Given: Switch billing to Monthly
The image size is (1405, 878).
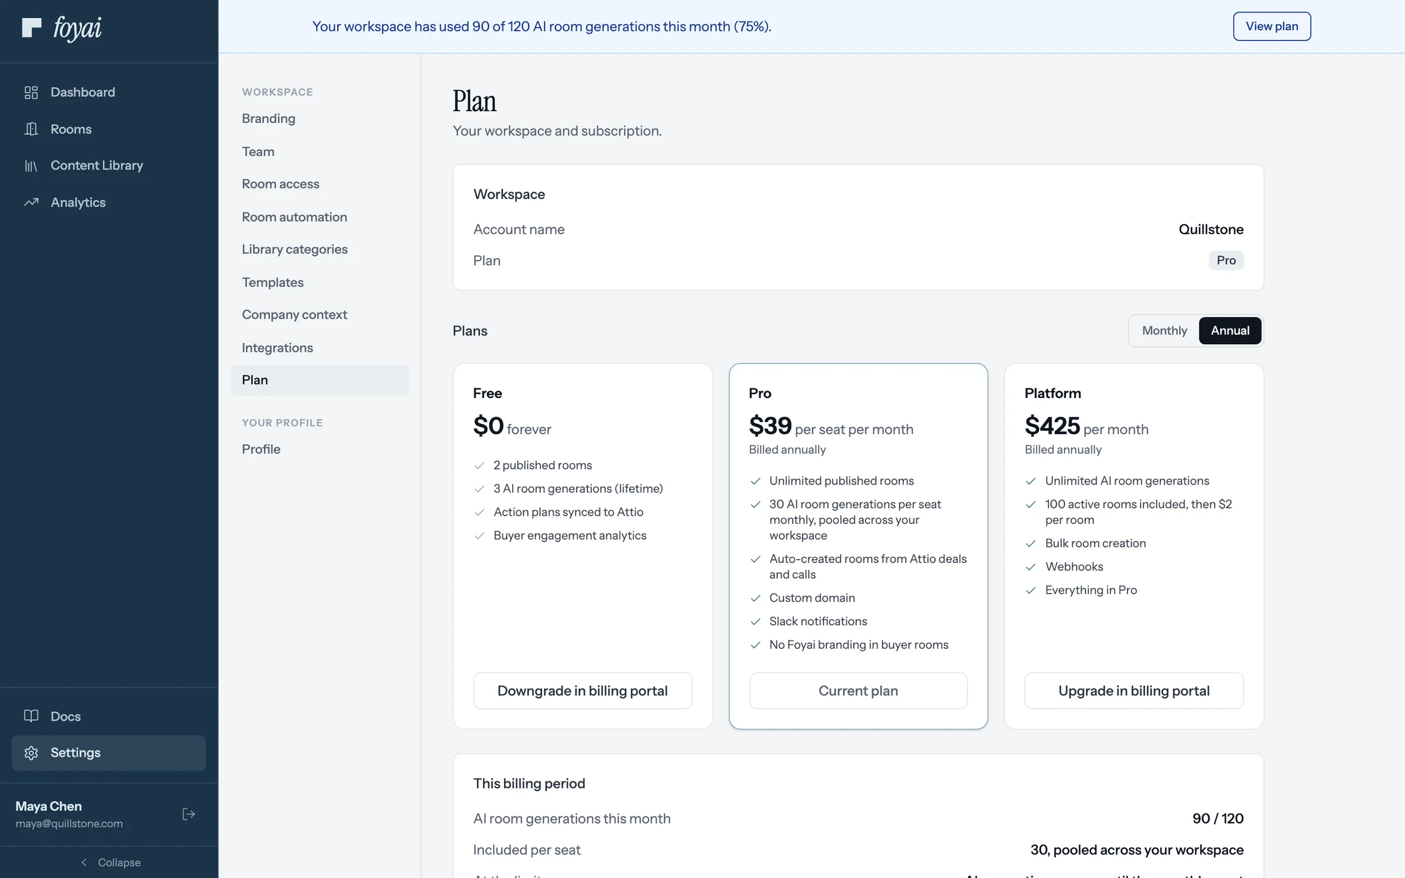Looking at the screenshot, I should (1164, 331).
